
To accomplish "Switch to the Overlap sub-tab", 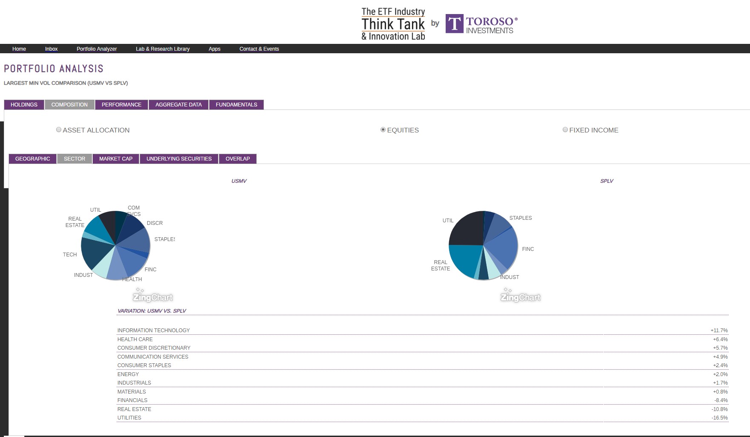I will pos(238,159).
